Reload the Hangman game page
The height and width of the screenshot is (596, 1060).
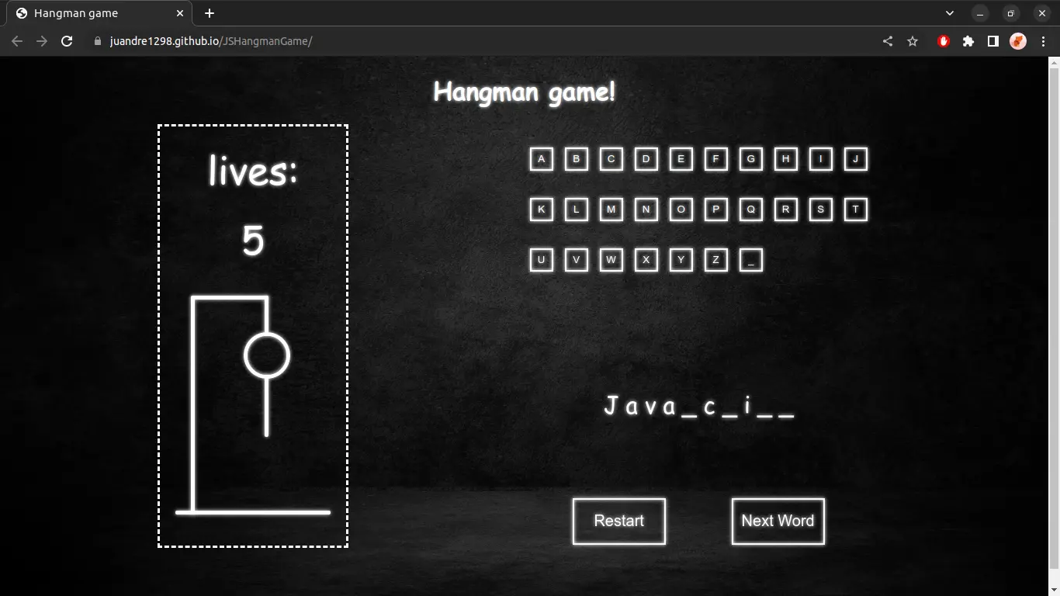67,41
